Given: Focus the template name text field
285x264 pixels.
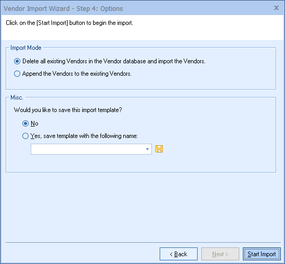Looking at the screenshot, I should pos(88,149).
